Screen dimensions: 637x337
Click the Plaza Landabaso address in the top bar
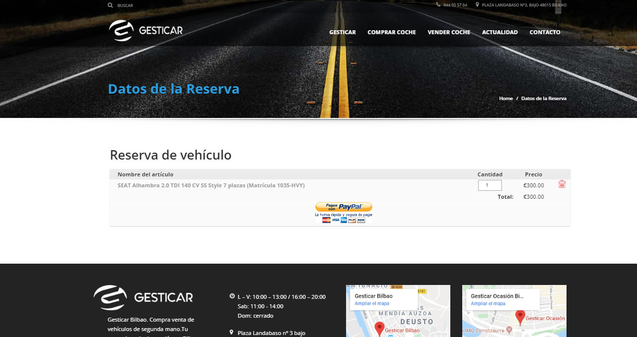coord(524,5)
